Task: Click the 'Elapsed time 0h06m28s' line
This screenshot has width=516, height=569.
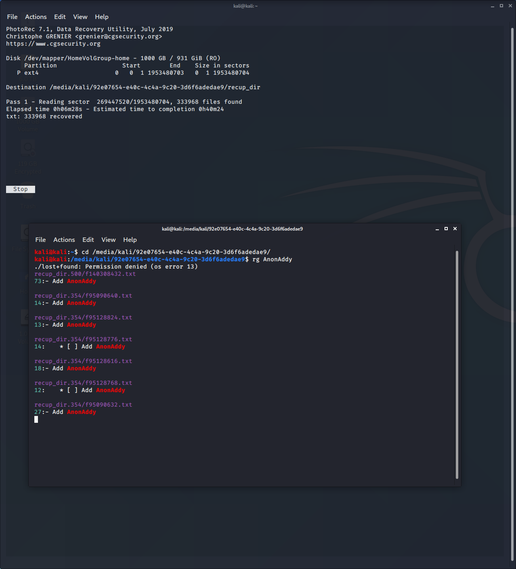Action: [115, 109]
